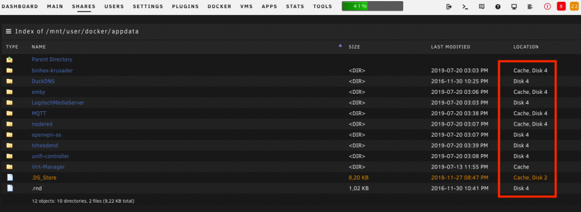The width and height of the screenshot is (581, 212).
Task: Open the terminal icon
Action: [465, 6]
